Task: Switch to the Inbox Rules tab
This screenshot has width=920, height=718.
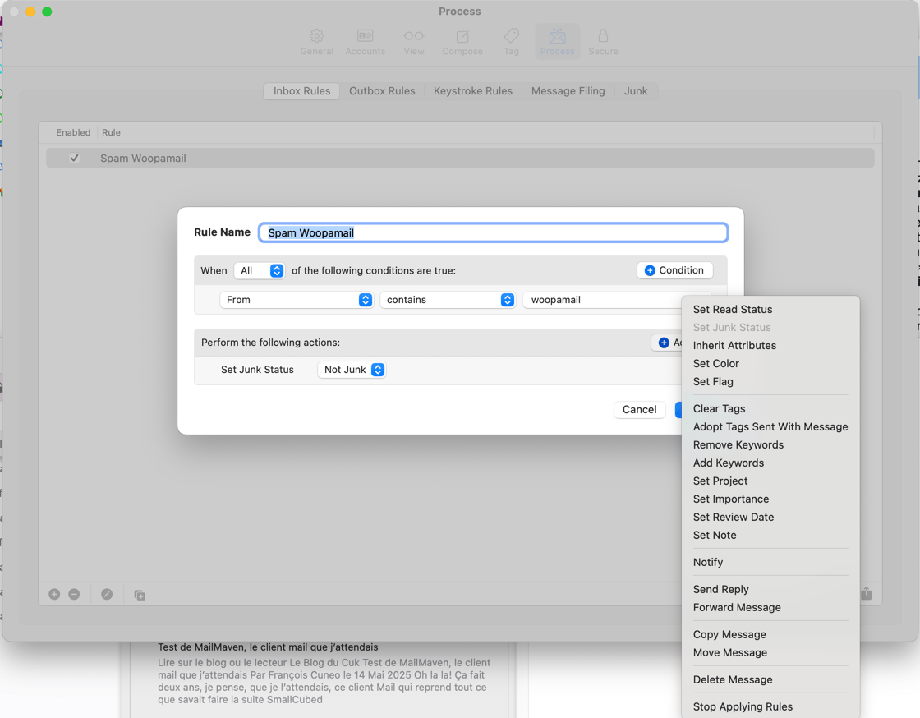Action: point(301,91)
